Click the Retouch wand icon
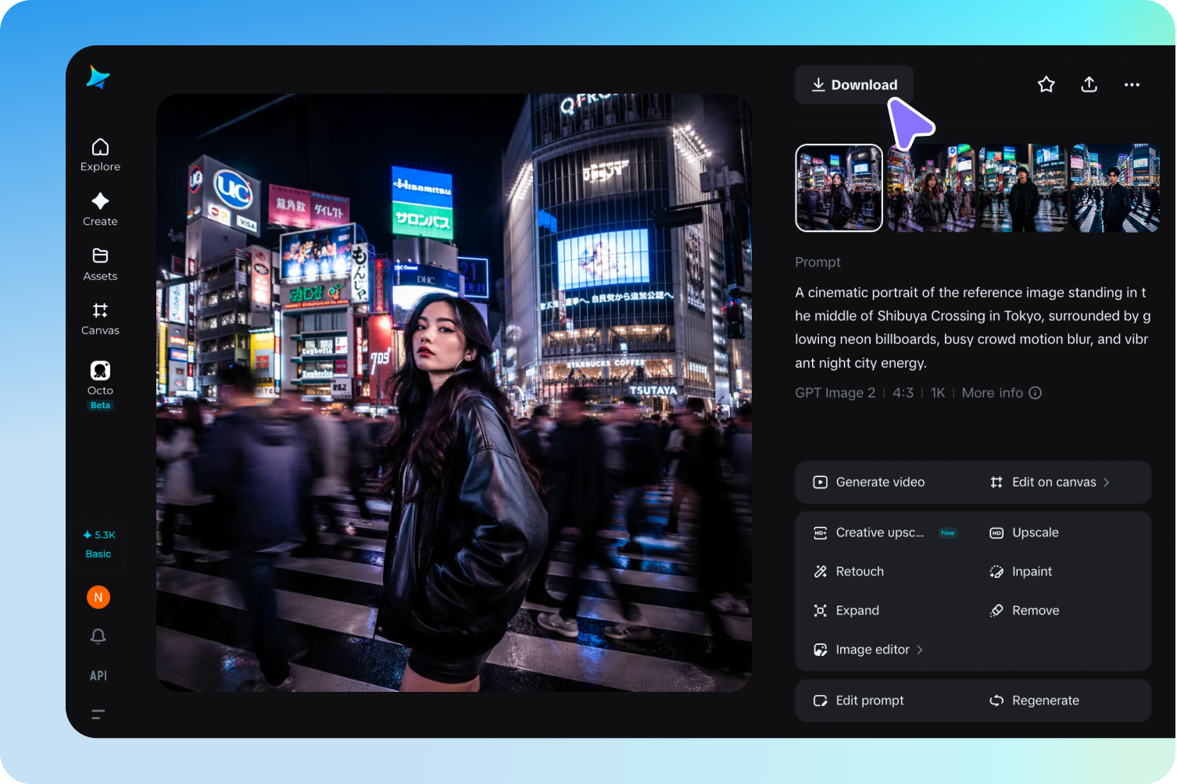This screenshot has width=1177, height=784. coord(821,572)
